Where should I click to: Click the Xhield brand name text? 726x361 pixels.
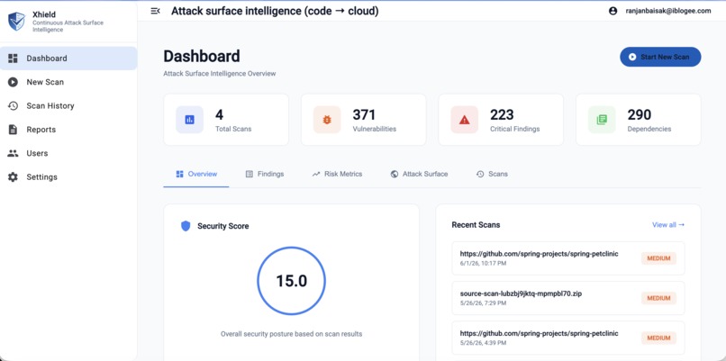tap(44, 14)
